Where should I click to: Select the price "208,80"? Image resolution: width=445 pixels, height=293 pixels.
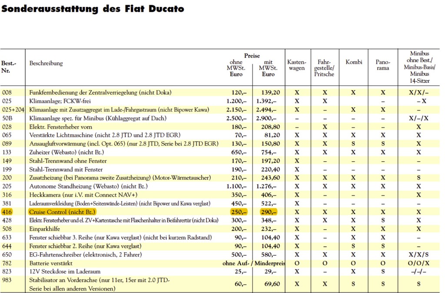pyautogui.click(x=270, y=127)
